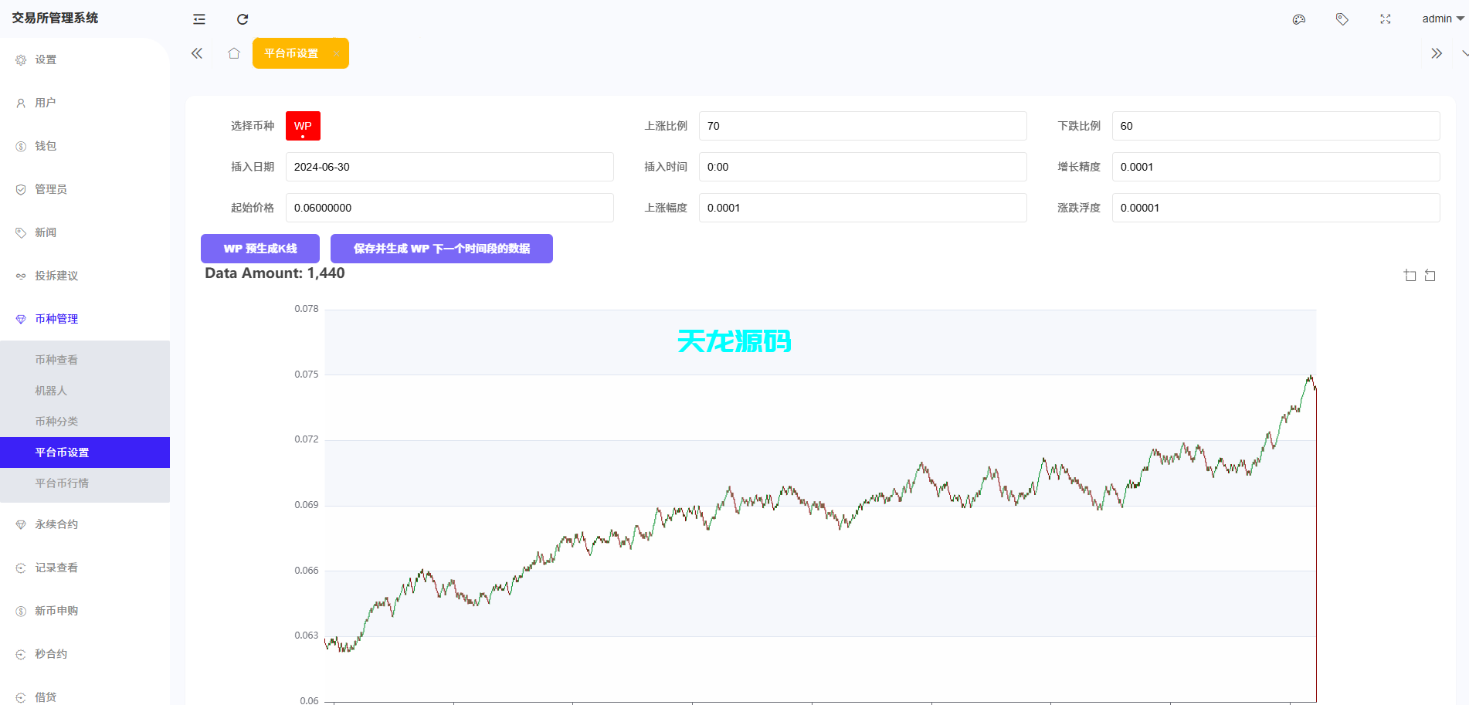Expand the 永续合约 menu

85,524
